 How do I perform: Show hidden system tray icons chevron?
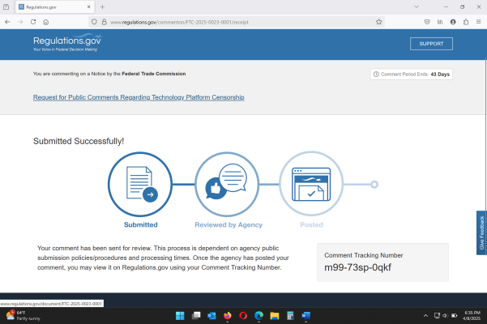tap(426, 315)
